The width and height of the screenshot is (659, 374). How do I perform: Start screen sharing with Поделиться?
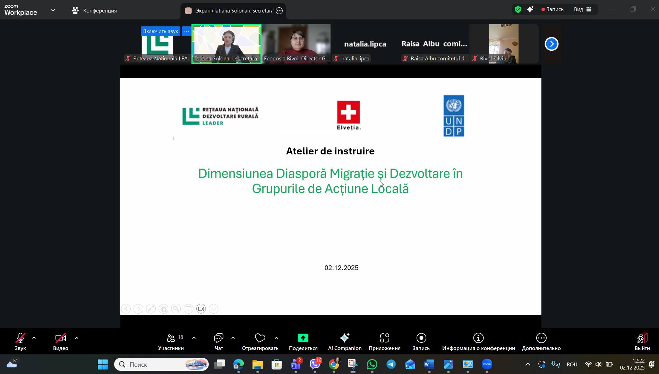[x=303, y=342]
